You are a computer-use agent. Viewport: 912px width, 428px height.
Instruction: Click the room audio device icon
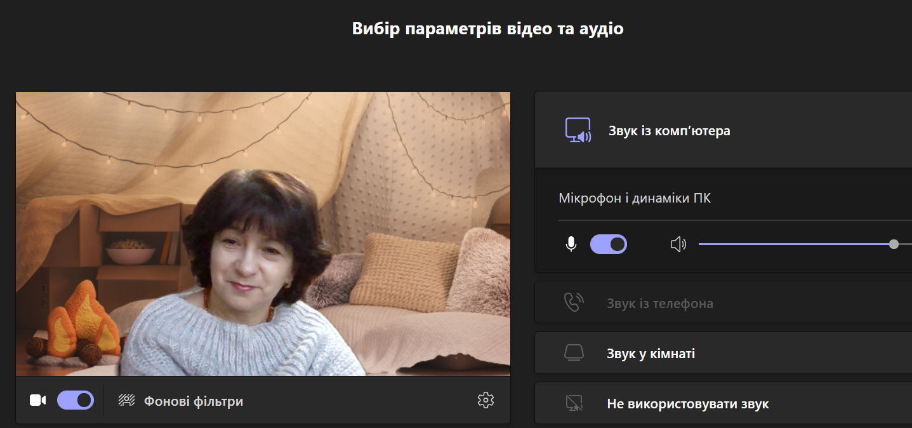(574, 353)
